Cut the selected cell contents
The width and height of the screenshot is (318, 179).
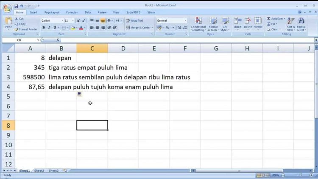pos(20,19)
